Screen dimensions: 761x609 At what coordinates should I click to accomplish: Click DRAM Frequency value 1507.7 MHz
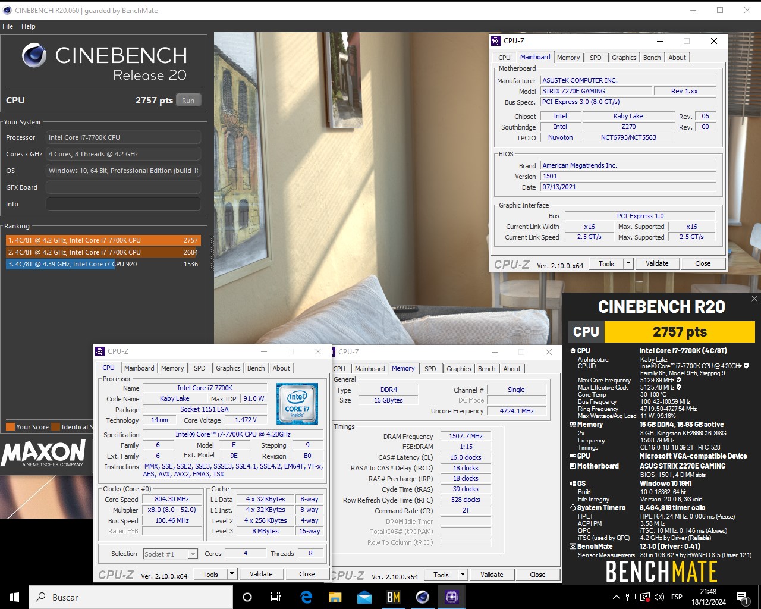pyautogui.click(x=466, y=436)
